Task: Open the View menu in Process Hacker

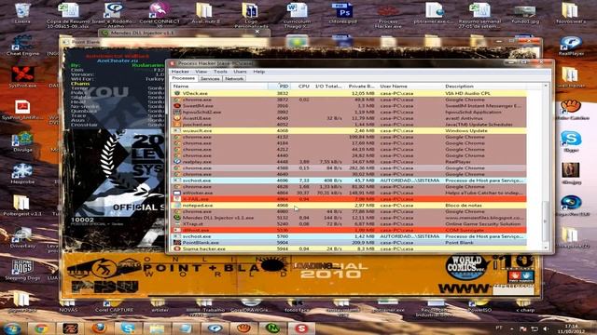Action: coord(201,72)
